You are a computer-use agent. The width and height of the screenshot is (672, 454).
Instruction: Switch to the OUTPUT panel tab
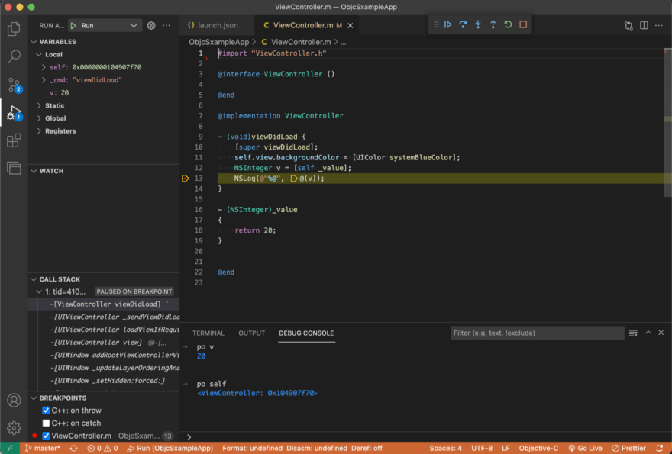(251, 333)
